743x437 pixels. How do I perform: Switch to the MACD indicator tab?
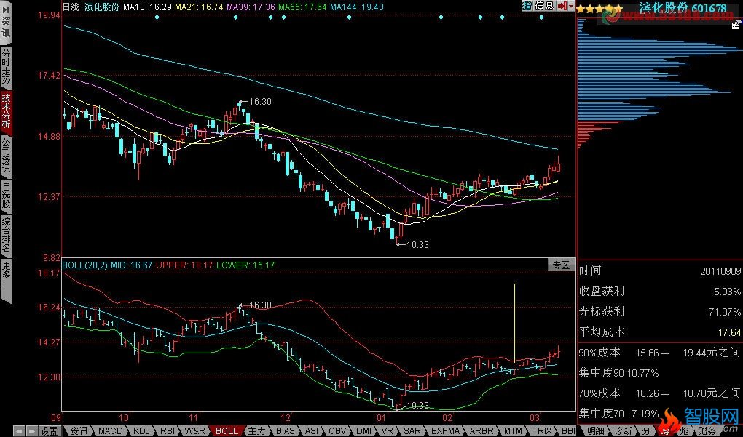110,431
